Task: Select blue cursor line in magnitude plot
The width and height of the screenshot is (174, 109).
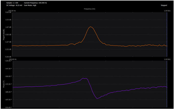Action: pyautogui.click(x=167, y=34)
